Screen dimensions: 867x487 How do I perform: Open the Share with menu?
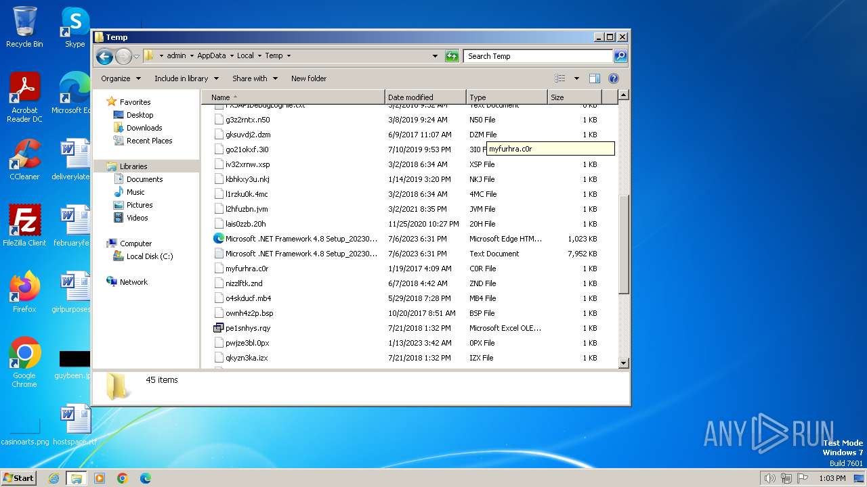[254, 78]
